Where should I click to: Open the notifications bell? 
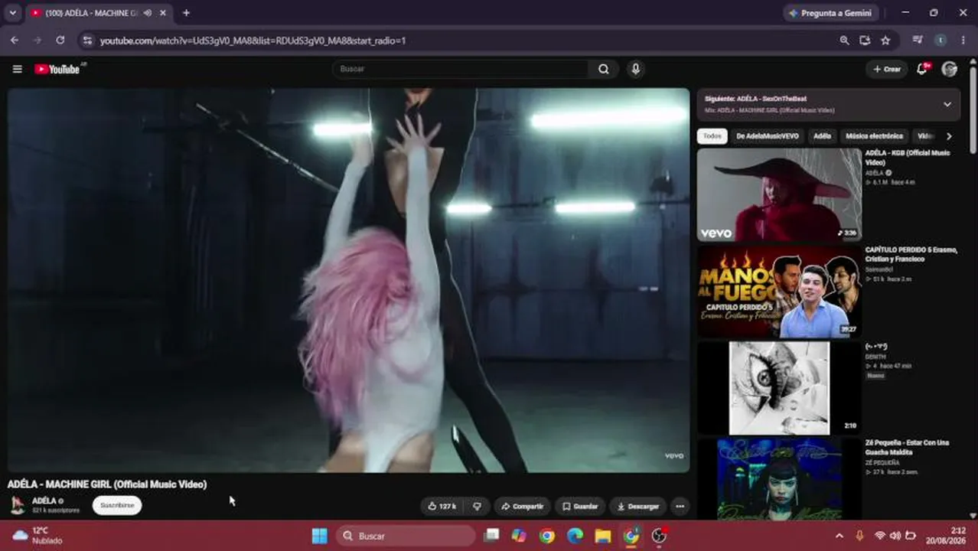click(923, 69)
